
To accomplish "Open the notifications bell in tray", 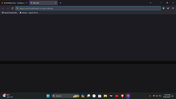I will coord(172,96).
